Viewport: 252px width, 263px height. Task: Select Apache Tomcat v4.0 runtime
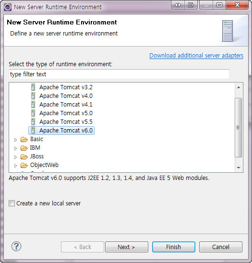(66, 96)
